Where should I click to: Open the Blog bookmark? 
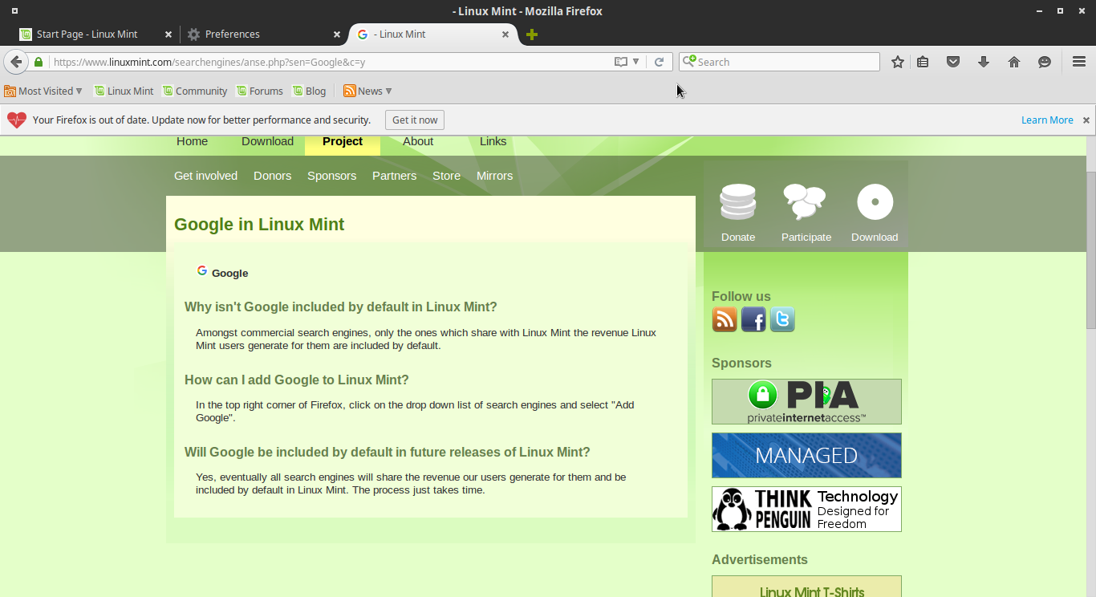coord(309,91)
